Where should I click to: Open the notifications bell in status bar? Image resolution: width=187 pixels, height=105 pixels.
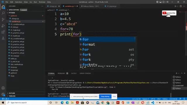click(184, 99)
